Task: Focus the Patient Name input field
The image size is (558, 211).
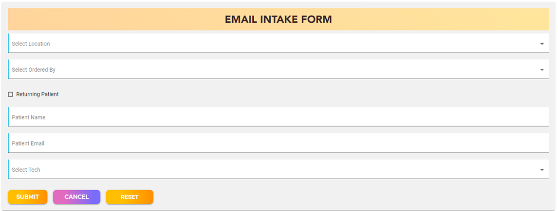Action: click(278, 117)
